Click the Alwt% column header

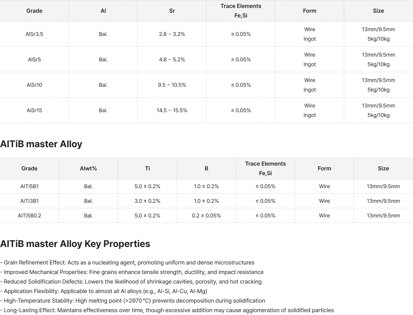point(88,168)
